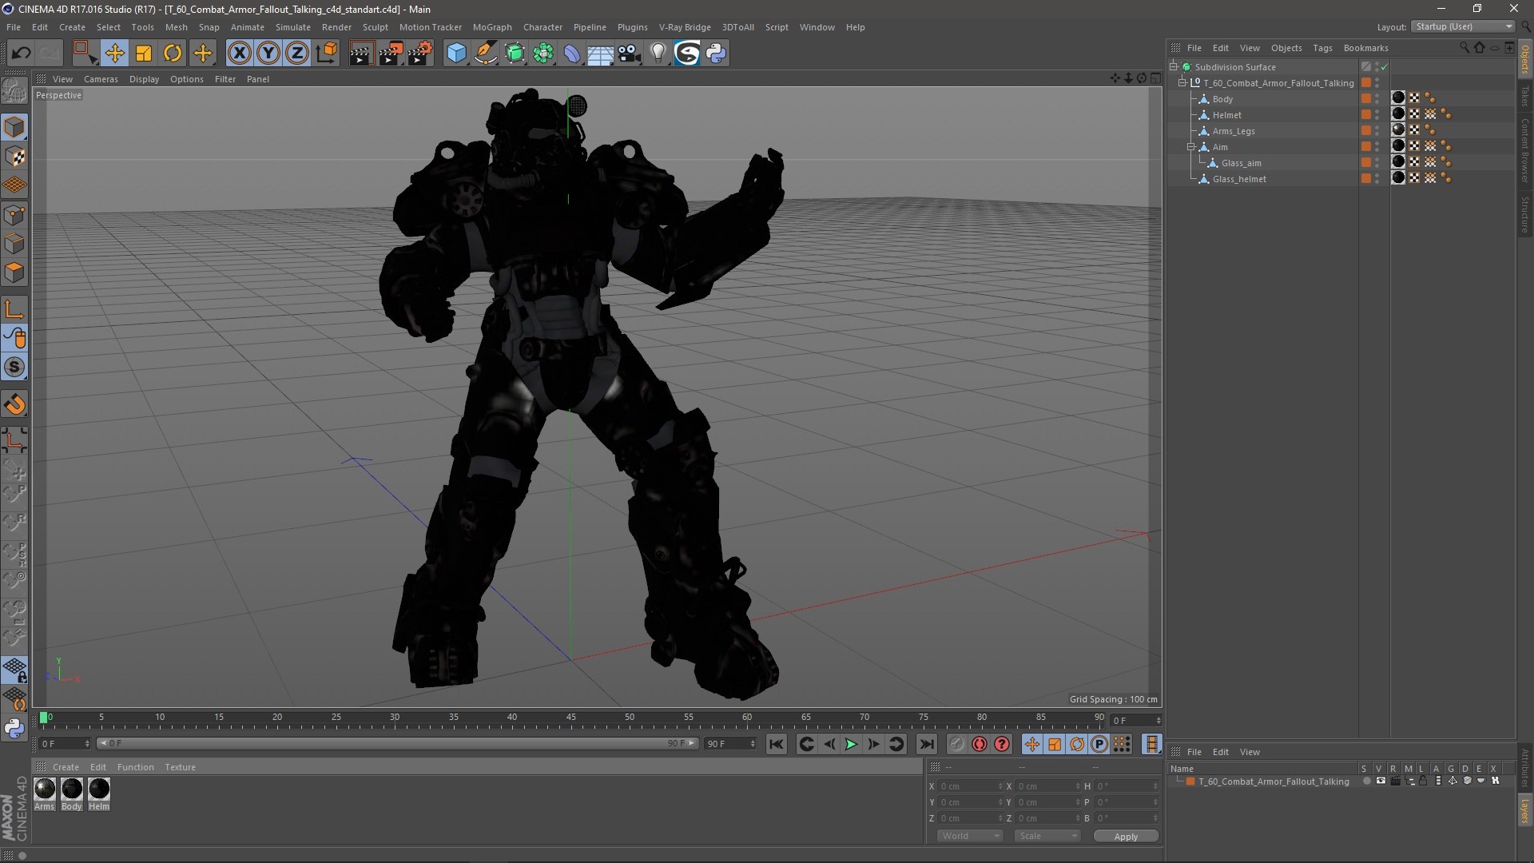
Task: Click the Subdivision Surface generator icon
Action: (x=515, y=54)
